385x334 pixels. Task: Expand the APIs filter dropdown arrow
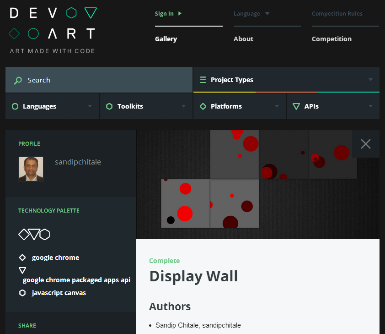coord(370,106)
